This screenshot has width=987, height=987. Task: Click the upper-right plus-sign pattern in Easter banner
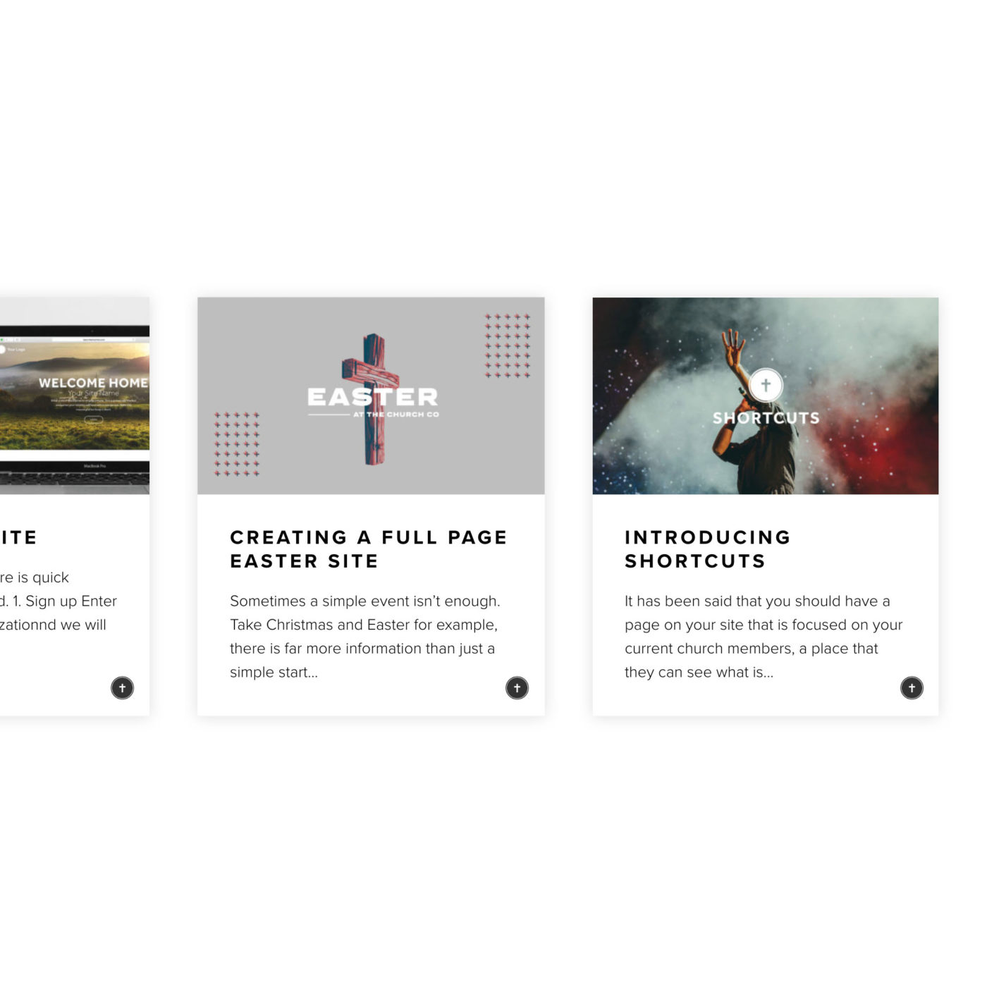point(507,345)
